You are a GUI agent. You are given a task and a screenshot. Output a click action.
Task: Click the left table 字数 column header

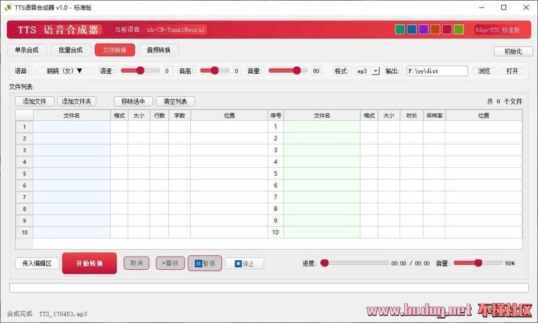click(180, 116)
